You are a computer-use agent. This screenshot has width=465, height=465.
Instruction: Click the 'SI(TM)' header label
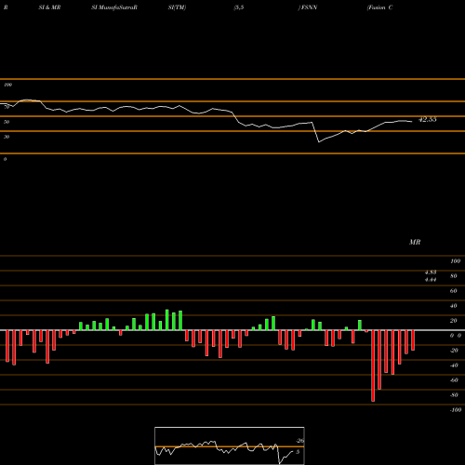pos(177,7)
